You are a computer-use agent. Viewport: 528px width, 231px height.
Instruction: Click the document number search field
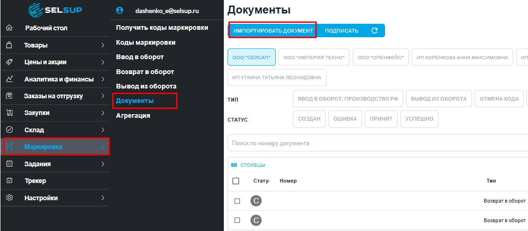click(x=374, y=143)
